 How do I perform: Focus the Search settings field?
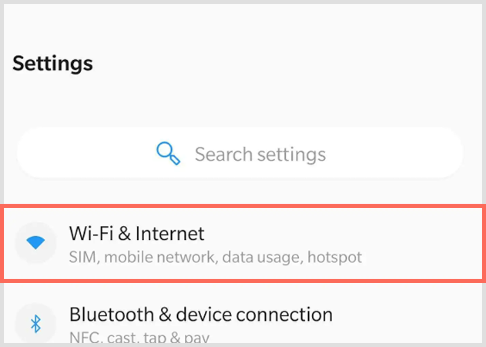coord(240,153)
